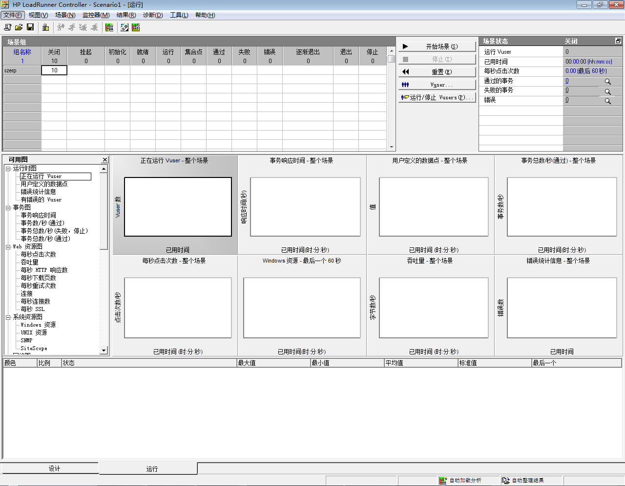Select the 吞吐量 - 整个场景 graph
Viewport: 625px width, 486px height.
pyautogui.click(x=430, y=306)
